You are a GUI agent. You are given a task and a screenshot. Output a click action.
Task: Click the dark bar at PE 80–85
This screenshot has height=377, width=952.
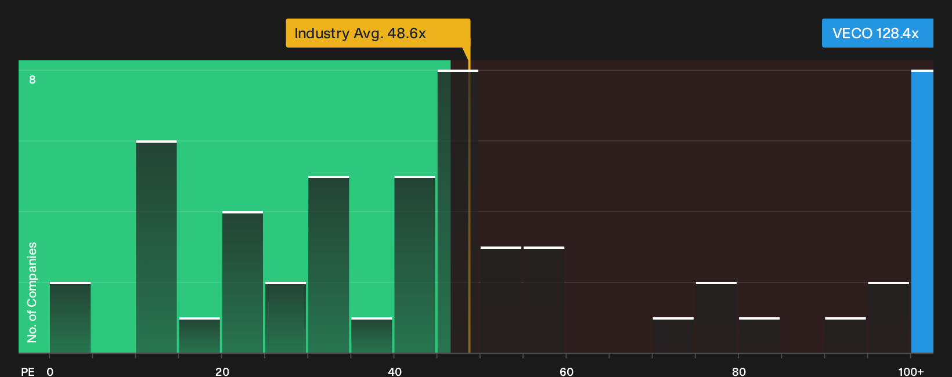(759, 335)
